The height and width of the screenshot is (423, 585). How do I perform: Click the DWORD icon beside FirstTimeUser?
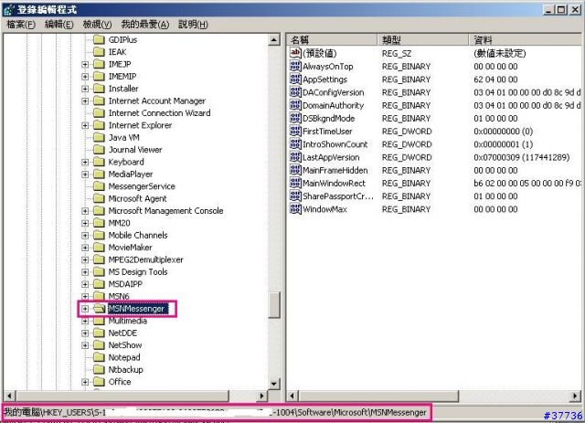[295, 132]
